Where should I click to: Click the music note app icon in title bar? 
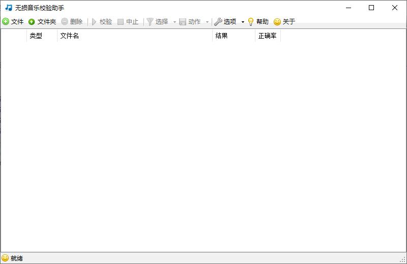pyautogui.click(x=9, y=8)
